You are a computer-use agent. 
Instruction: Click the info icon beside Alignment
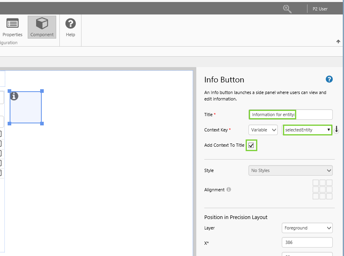tap(229, 190)
